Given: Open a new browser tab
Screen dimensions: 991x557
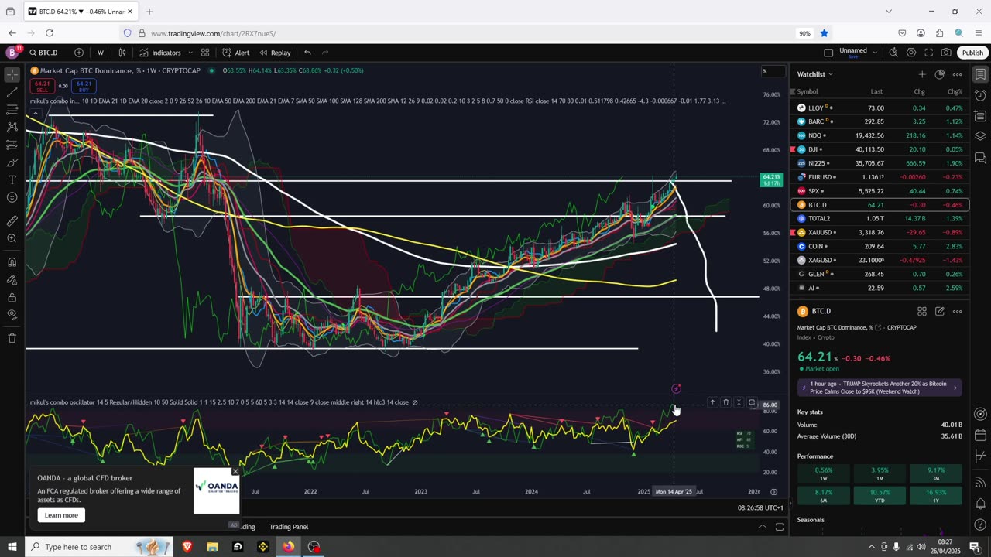Looking at the screenshot, I should [x=149, y=12].
